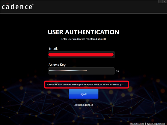The width and height of the screenshot is (167, 125).
Task: View the System Requirements link
Action: pyautogui.click(x=156, y=123)
